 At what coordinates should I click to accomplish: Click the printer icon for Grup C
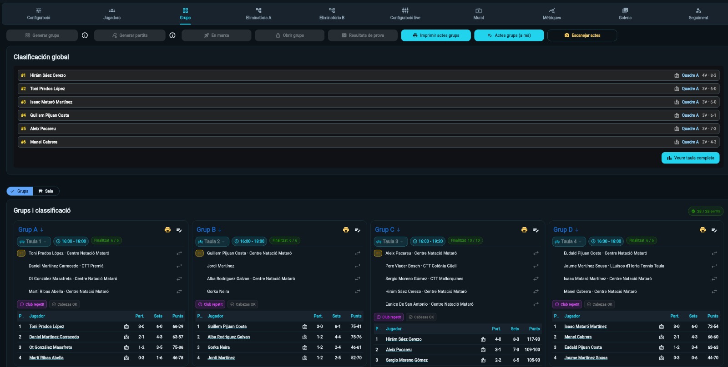(524, 230)
